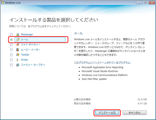Click the Toolbar program icon
Viewport: 156px width, 120px height.
18,55
